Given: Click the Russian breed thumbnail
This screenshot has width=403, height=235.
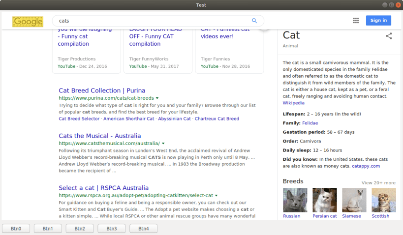Looking at the screenshot, I should click(295, 200).
